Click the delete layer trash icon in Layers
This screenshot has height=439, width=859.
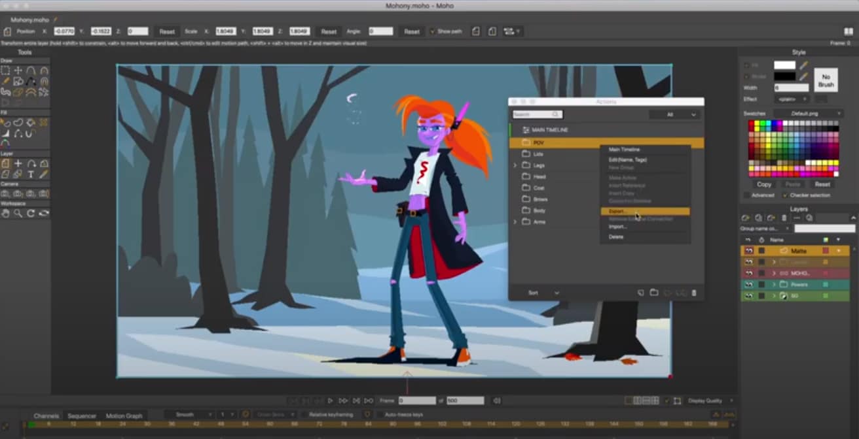pos(784,218)
